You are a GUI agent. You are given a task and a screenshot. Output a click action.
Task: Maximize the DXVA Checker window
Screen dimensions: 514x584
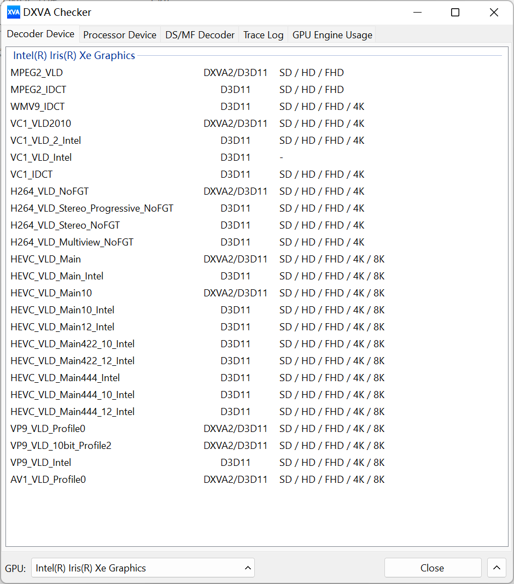click(x=455, y=12)
